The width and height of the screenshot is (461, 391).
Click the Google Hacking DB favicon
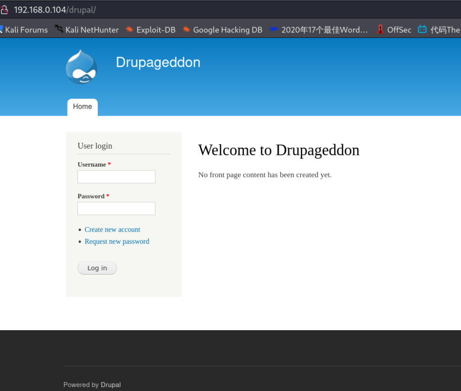pos(186,29)
